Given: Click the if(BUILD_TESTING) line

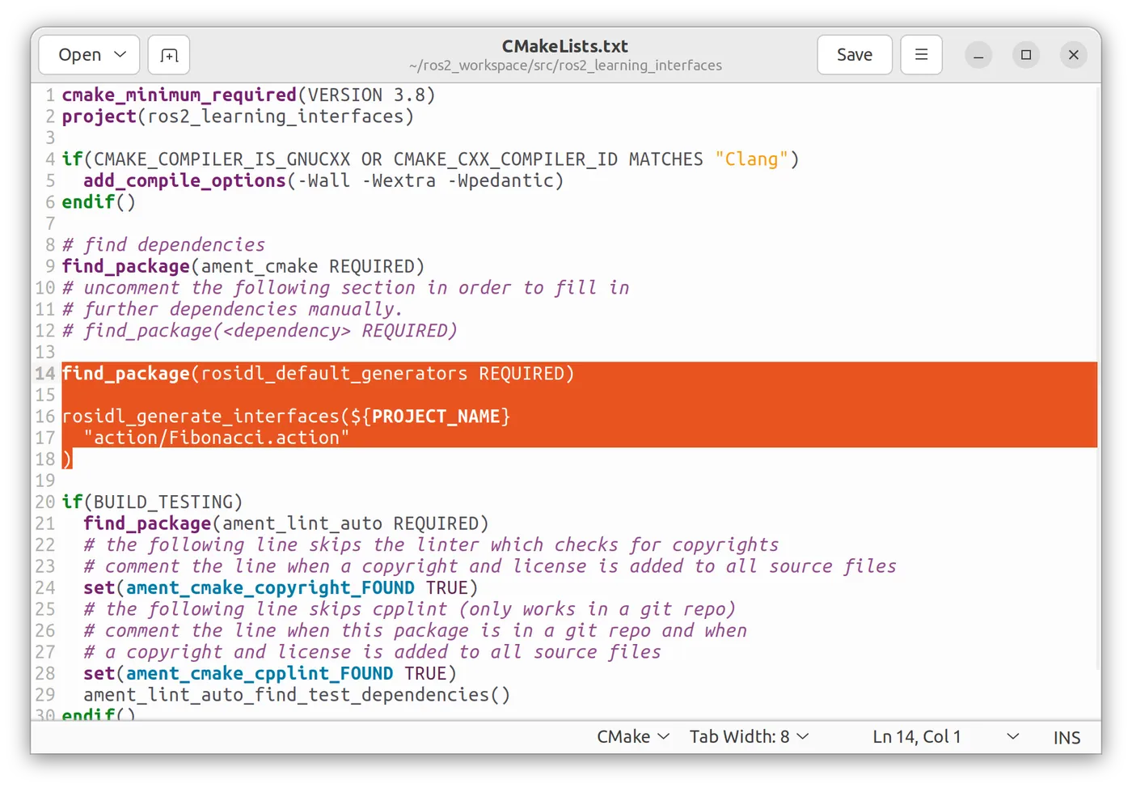Looking at the screenshot, I should (x=152, y=502).
